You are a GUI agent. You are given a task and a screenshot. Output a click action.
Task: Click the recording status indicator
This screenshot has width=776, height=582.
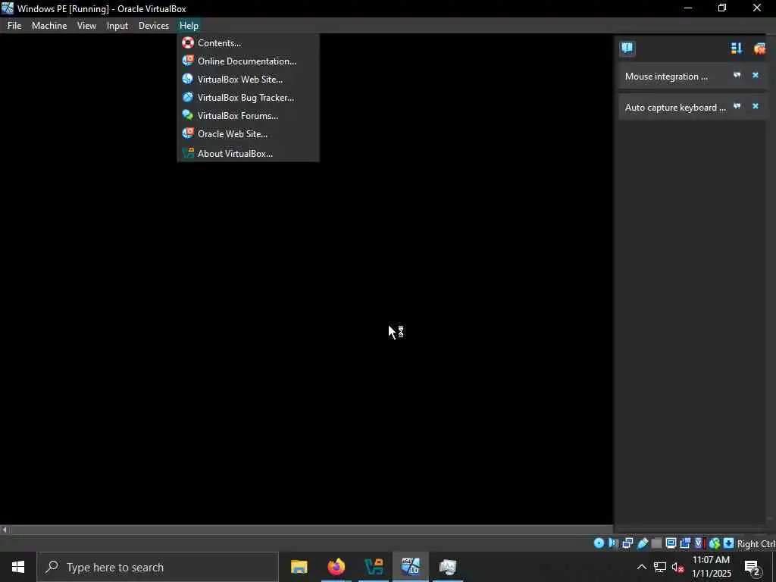[685, 543]
